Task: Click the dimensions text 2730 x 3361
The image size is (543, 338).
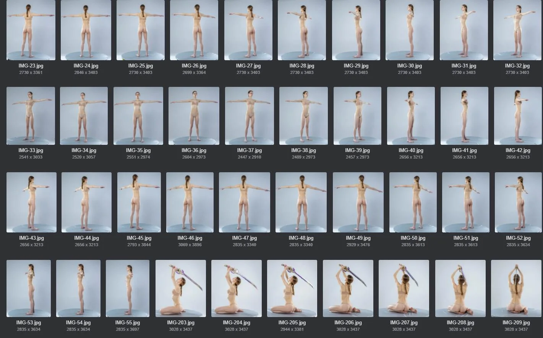Action: 31,72
